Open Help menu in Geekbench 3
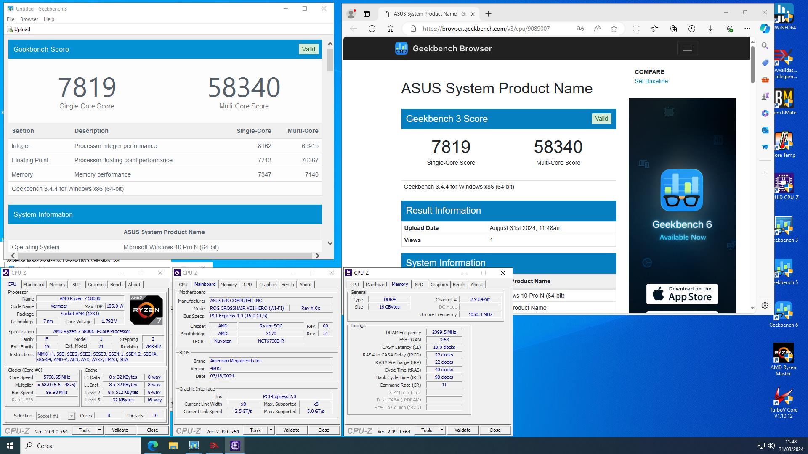The height and width of the screenshot is (454, 808). pyautogui.click(x=49, y=19)
